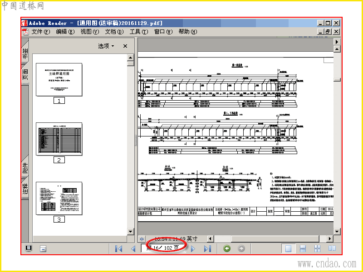Open the 文件(F) menu
This screenshot has height=272, width=363.
41,32
